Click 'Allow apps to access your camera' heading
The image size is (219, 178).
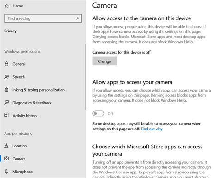[132, 82]
